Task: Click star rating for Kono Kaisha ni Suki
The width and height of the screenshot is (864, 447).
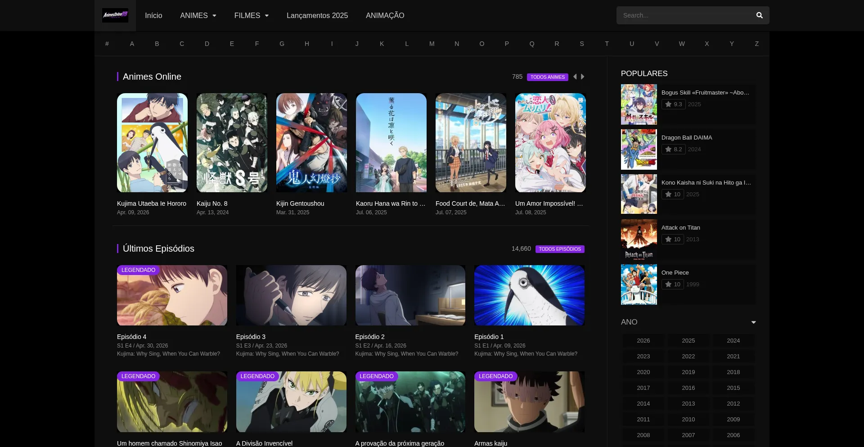Action: coord(672,194)
